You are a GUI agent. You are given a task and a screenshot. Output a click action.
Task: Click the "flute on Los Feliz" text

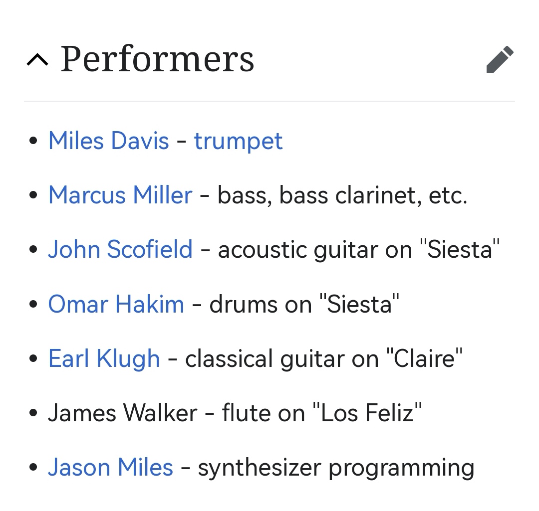[322, 413]
